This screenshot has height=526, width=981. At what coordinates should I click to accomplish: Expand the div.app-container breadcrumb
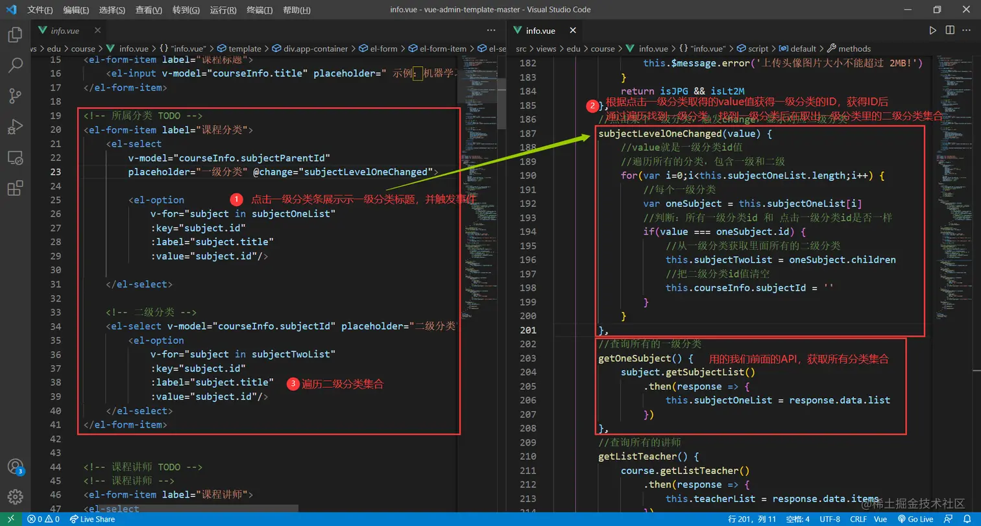coord(310,49)
